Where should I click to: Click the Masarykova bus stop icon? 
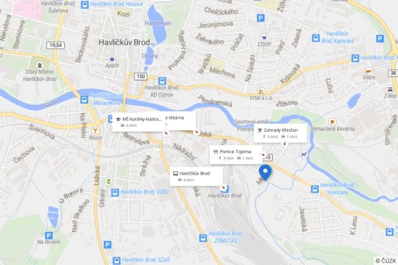click(84, 100)
